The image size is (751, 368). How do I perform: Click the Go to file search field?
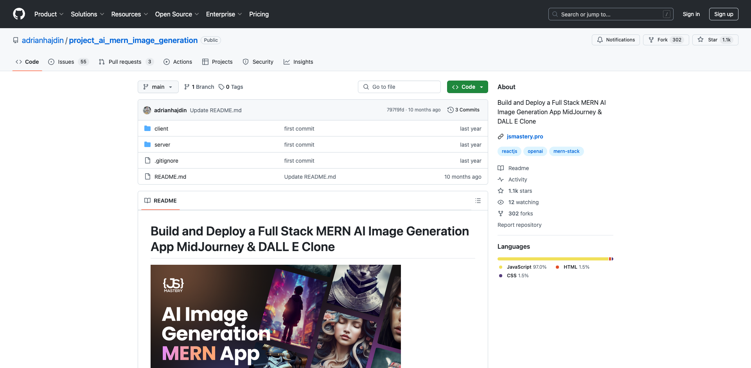point(399,87)
